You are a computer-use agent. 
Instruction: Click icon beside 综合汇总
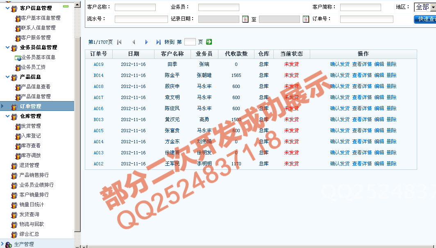click(x=14, y=234)
